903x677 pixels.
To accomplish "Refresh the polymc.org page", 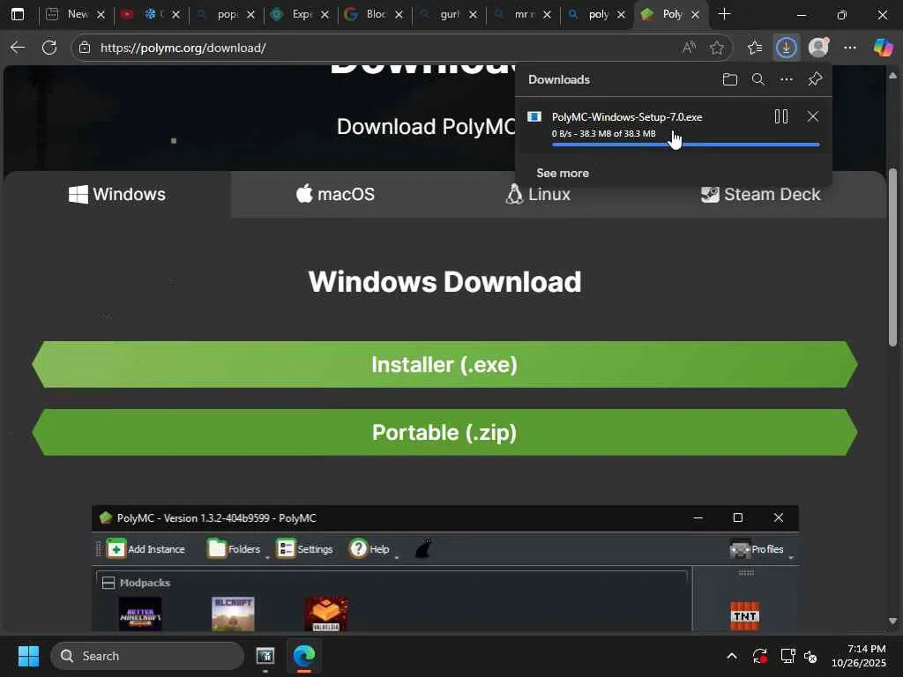I will [x=49, y=48].
